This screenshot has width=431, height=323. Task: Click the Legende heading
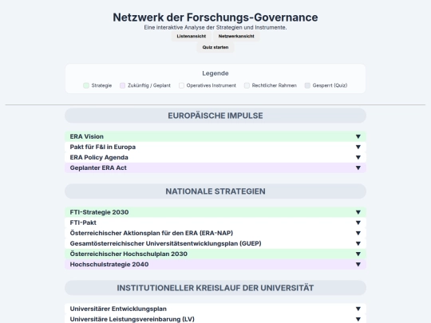pos(215,73)
